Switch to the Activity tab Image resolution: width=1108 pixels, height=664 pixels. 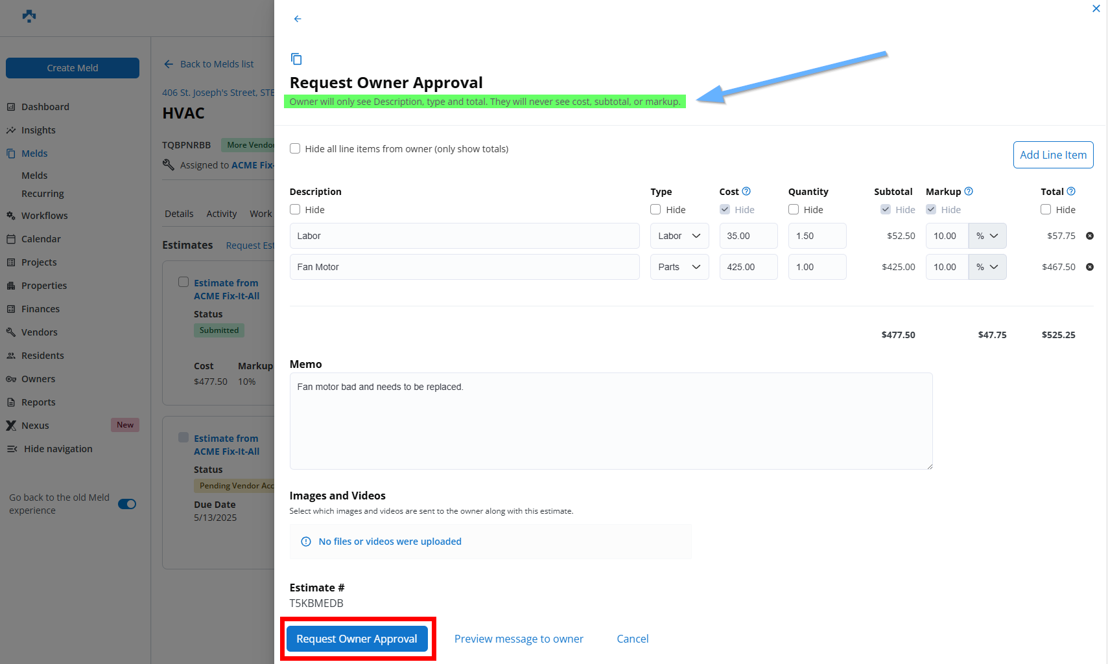pyautogui.click(x=221, y=214)
